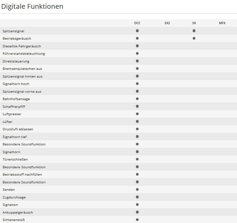Click the Türenschließen row label

pos(15,160)
